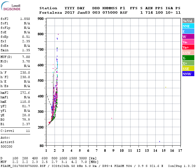Click the hmF2 parameter row
The width and height of the screenshot is (196, 168).
[15, 93]
